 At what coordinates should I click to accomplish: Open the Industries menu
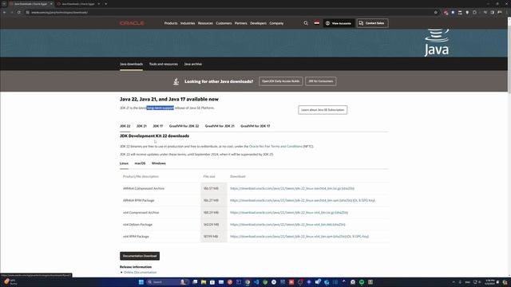click(188, 23)
